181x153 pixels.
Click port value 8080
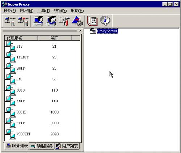(x=55, y=123)
